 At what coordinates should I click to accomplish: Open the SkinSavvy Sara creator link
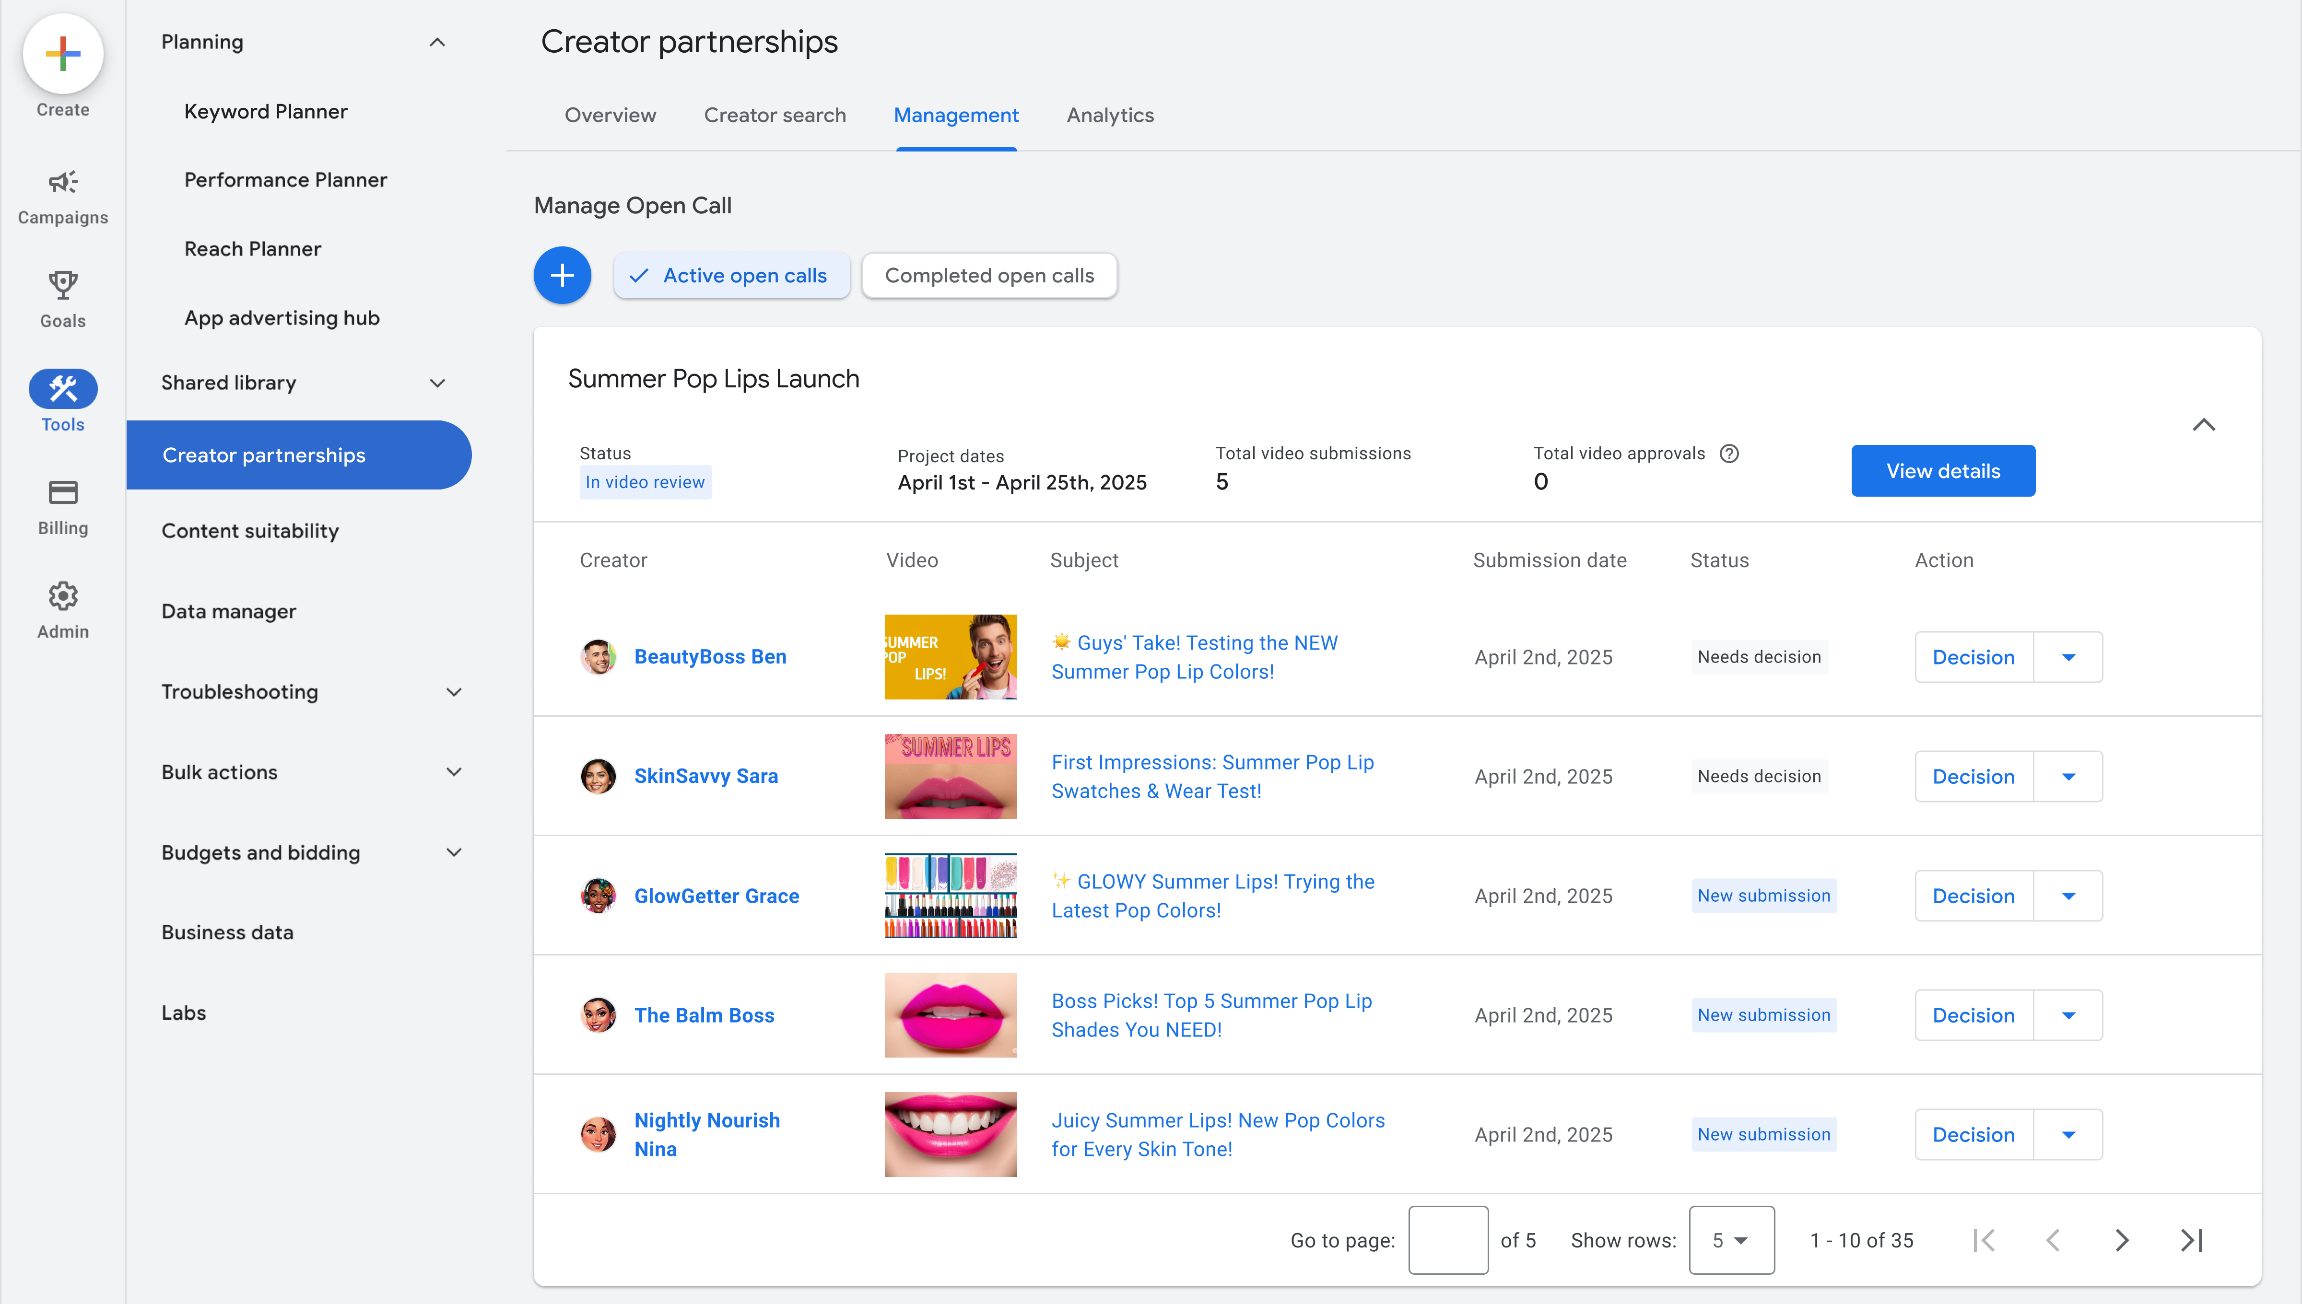706,776
